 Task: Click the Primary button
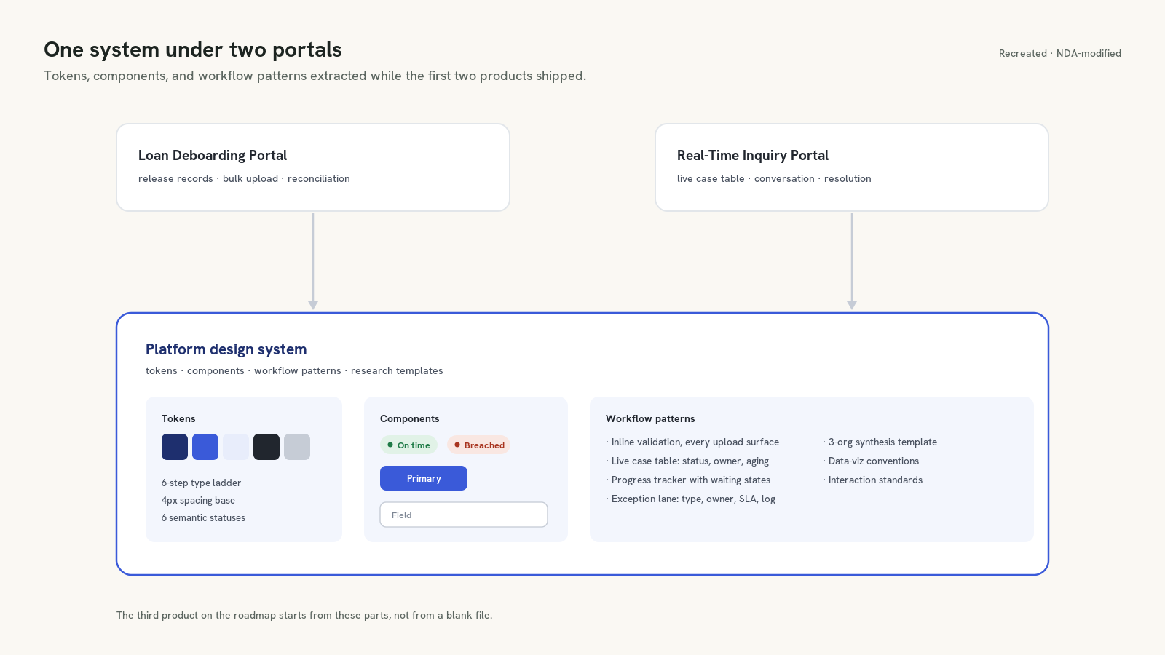424,478
